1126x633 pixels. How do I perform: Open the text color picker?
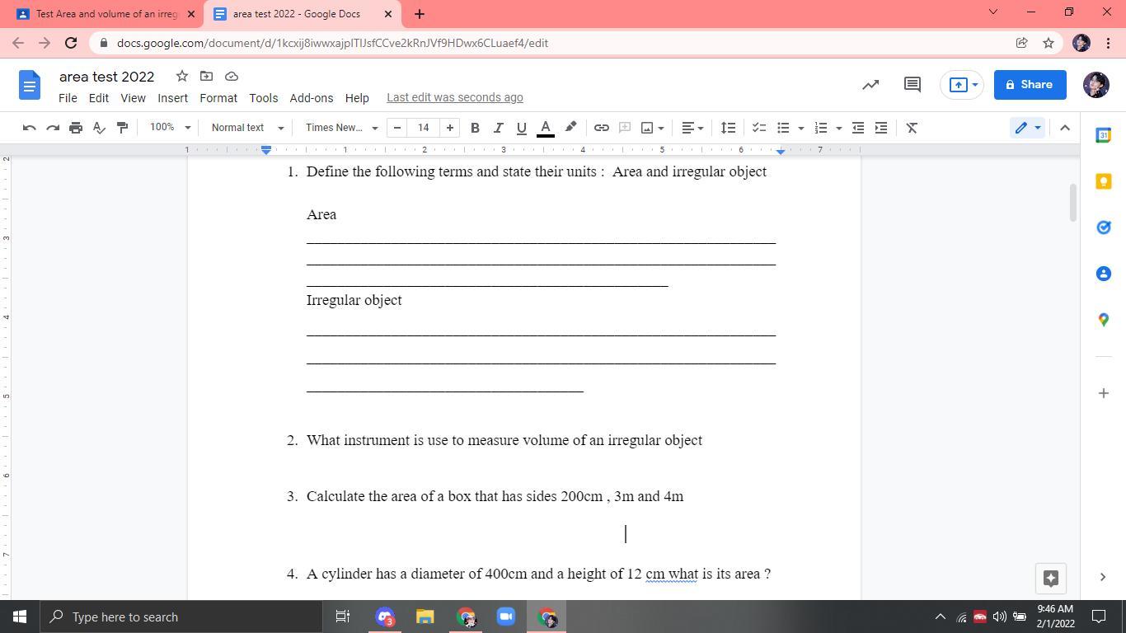coord(545,128)
